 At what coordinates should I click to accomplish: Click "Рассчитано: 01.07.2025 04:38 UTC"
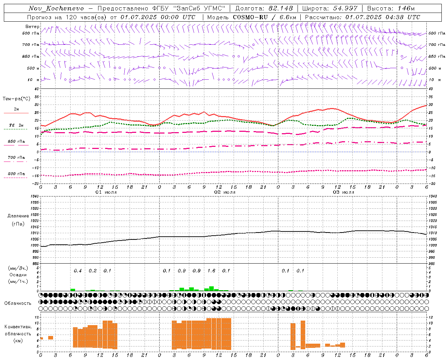click(x=362, y=17)
